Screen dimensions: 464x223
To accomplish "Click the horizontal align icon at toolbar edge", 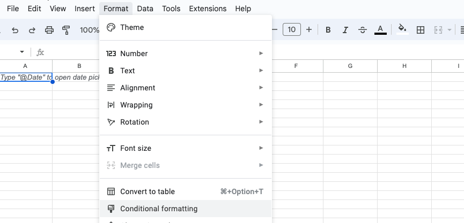I will point(462,29).
